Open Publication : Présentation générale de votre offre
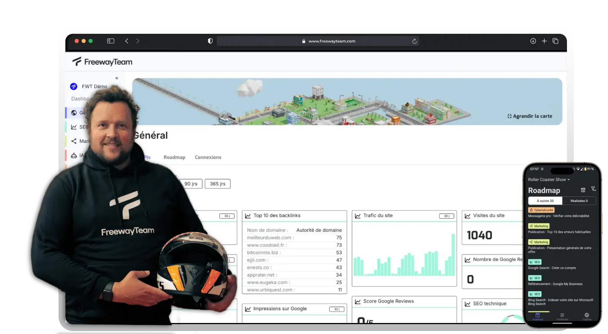 coord(560,250)
